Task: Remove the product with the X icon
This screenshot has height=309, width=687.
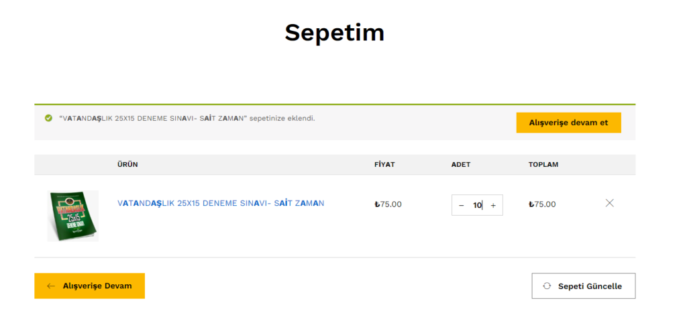Action: (x=609, y=203)
